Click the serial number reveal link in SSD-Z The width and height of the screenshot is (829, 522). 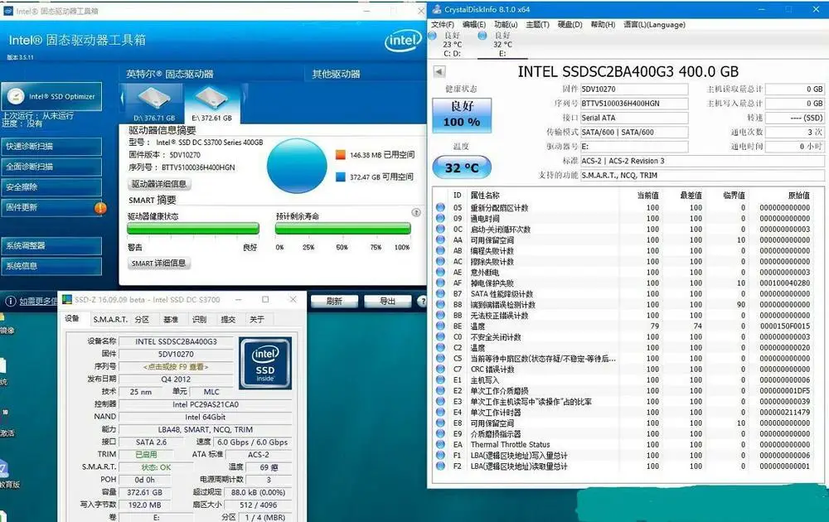click(176, 367)
